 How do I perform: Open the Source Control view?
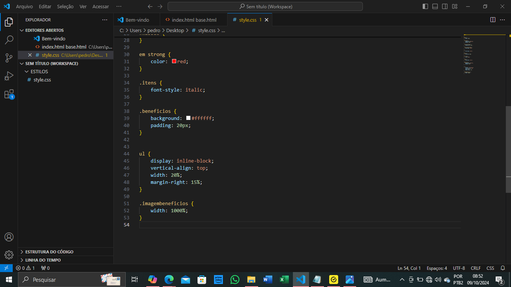pos(9,58)
